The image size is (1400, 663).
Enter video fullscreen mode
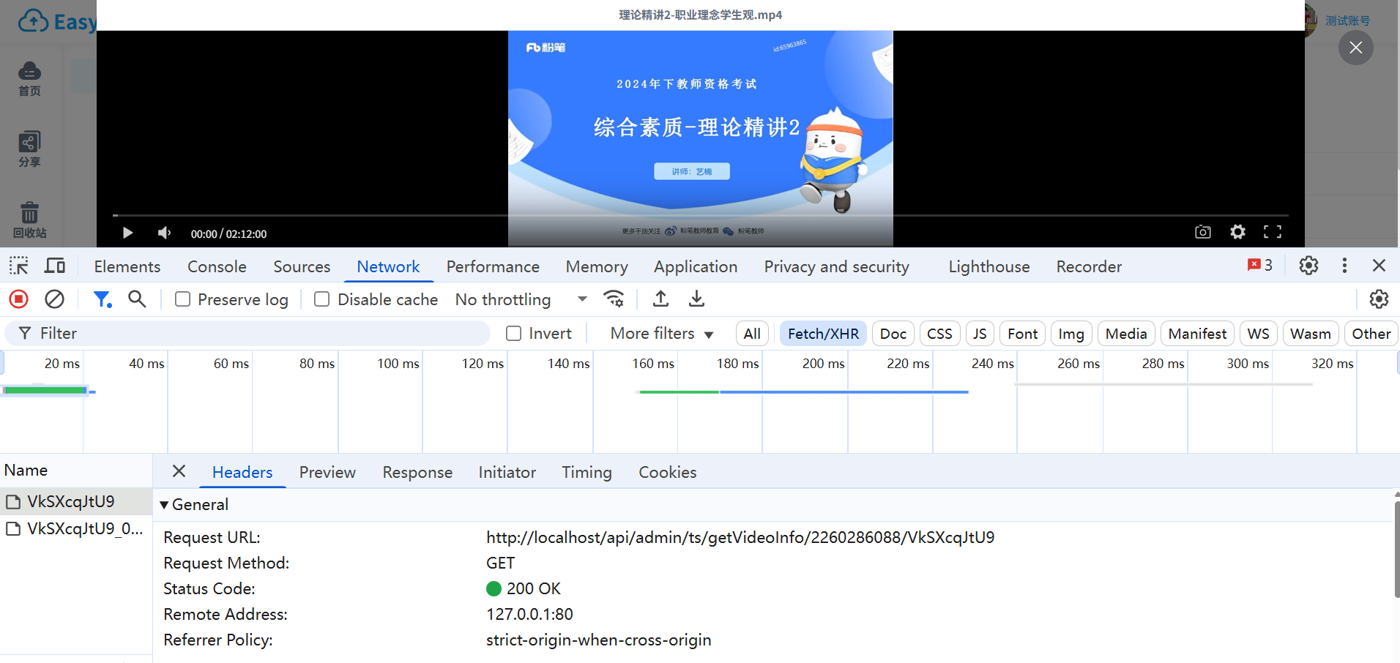1273,232
